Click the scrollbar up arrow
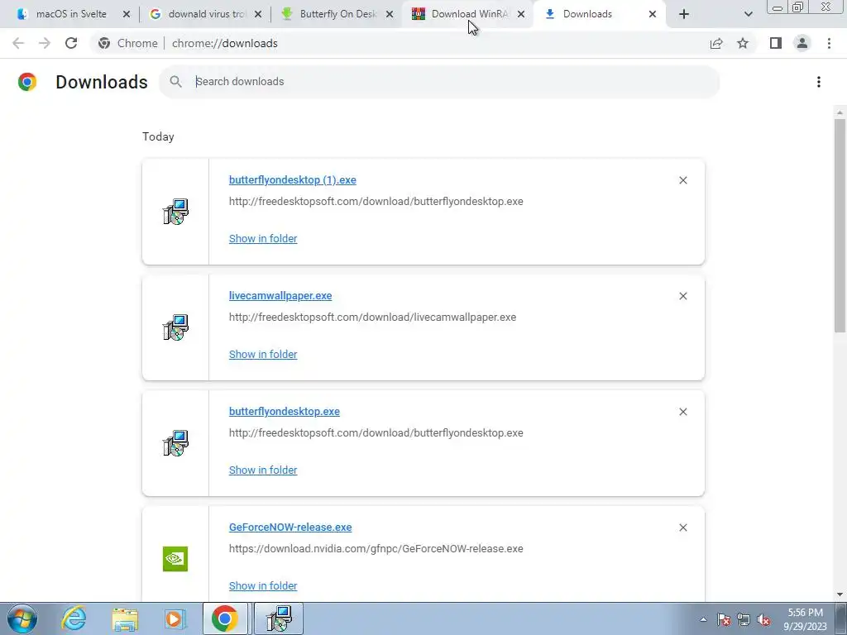Image resolution: width=847 pixels, height=635 pixels. pos(840,112)
